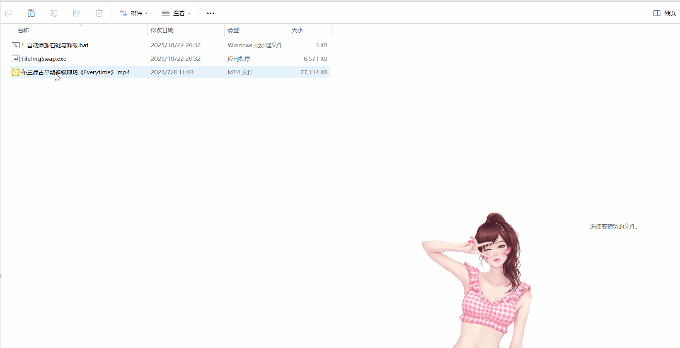Image resolution: width=680 pixels, height=348 pixels.
Task: Sort by the Size (大小) column header
Action: [x=297, y=30]
